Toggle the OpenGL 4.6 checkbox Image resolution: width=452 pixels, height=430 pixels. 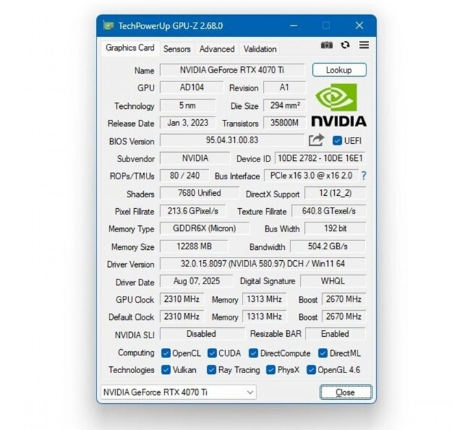coord(311,370)
